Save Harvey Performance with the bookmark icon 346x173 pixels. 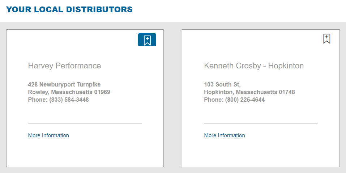point(147,40)
